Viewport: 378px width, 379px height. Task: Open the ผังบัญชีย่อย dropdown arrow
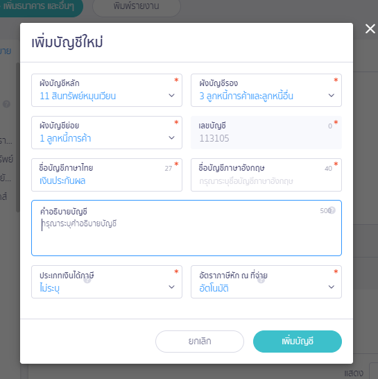[171, 137]
